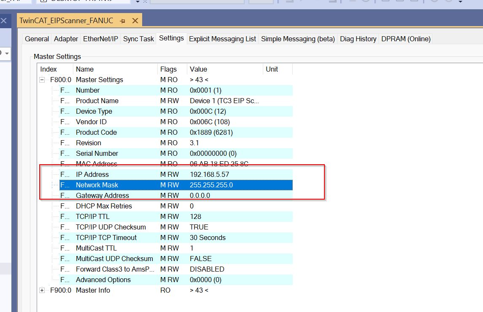Image resolution: width=483 pixels, height=312 pixels.
Task: Select the DHCP Max Retries row
Action: [x=176, y=206]
